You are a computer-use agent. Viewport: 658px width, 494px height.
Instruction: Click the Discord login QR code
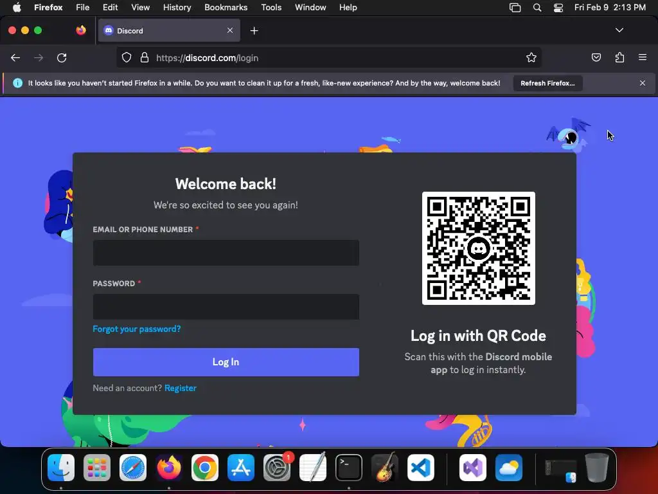coord(478,248)
